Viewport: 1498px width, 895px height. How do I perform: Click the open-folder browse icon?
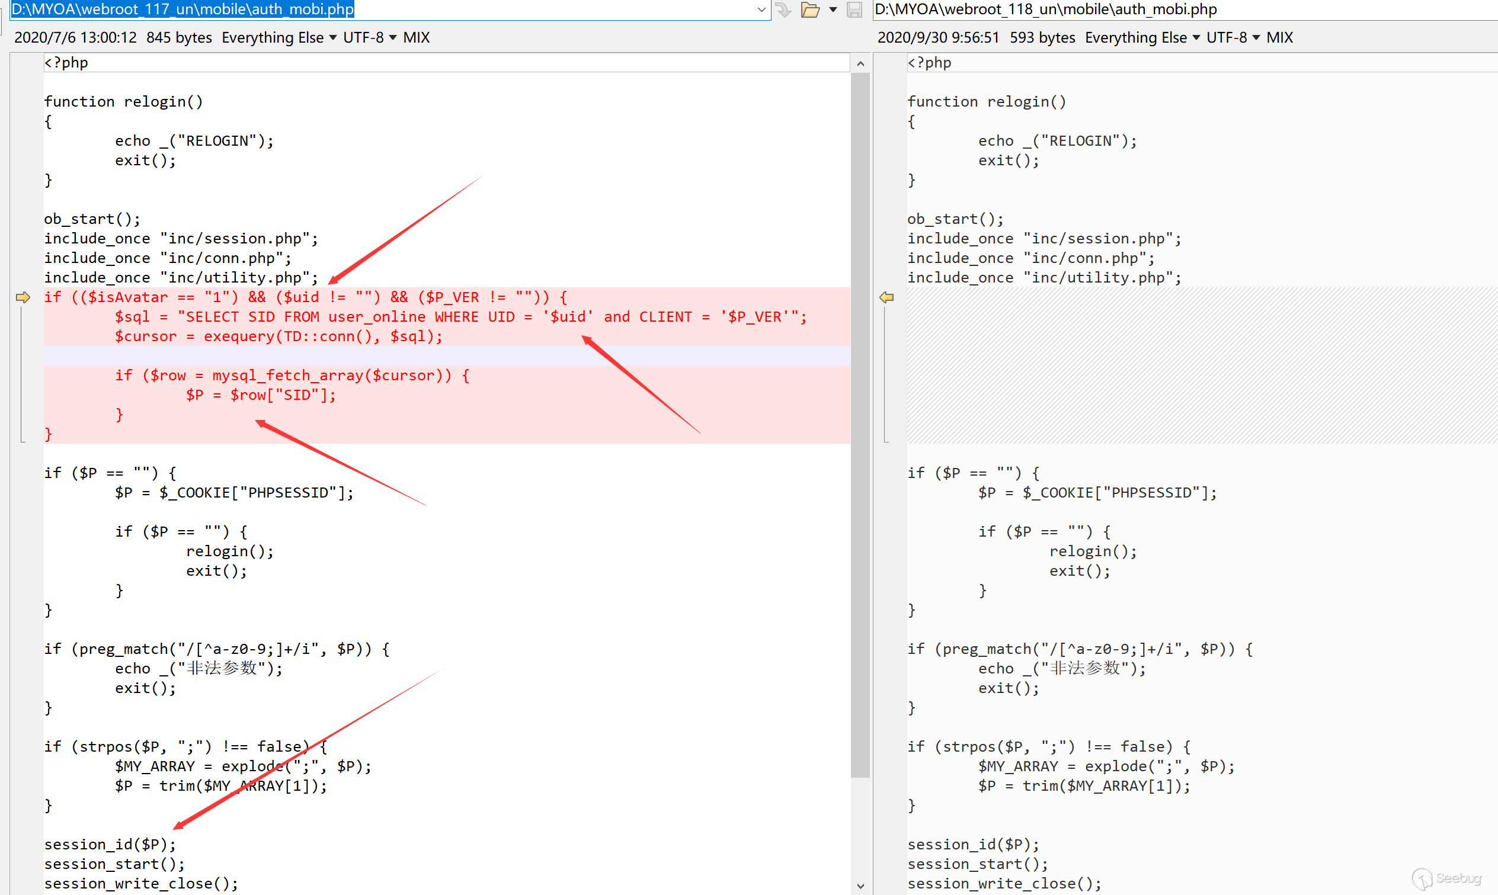point(809,9)
